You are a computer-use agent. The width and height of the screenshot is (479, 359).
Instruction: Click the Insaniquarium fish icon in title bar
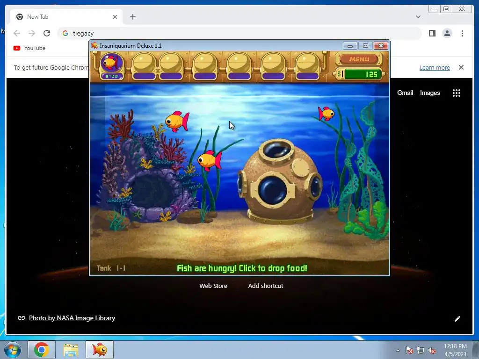click(94, 45)
